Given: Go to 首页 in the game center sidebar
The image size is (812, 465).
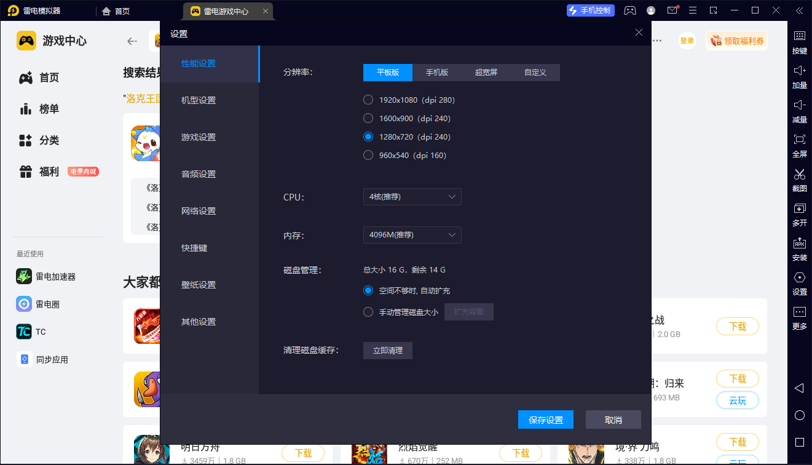Looking at the screenshot, I should [x=40, y=77].
